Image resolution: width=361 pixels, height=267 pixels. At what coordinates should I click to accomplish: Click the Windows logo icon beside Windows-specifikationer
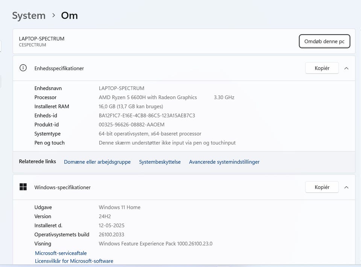(x=23, y=187)
